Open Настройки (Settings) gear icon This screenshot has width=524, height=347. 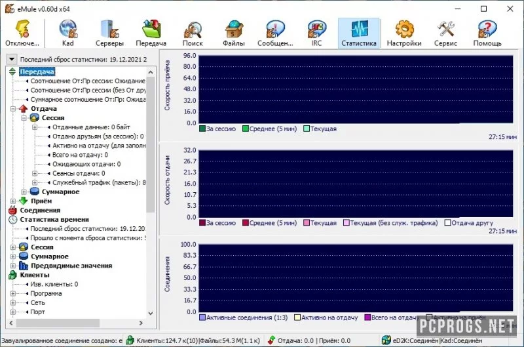click(404, 30)
